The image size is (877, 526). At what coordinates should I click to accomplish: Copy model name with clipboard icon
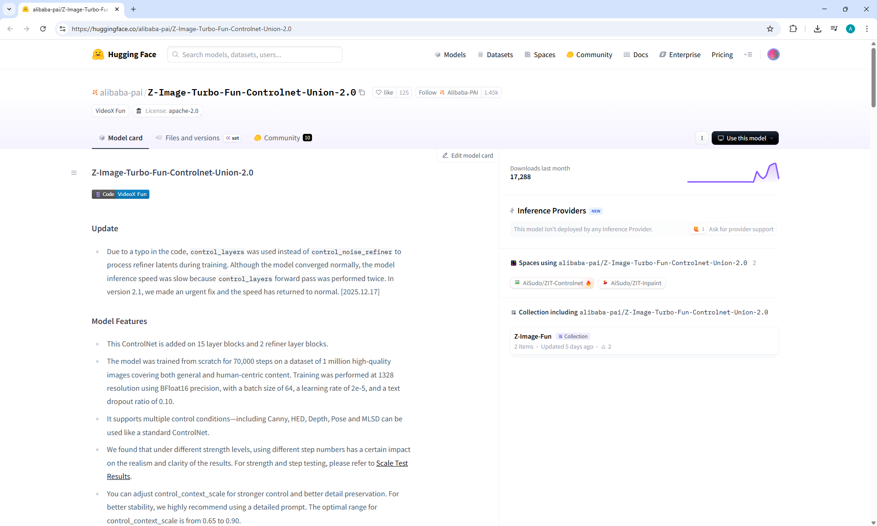coord(362,92)
